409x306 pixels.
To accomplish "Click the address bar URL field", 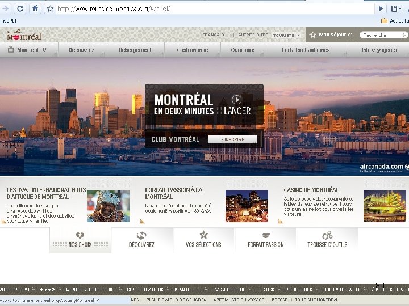I will pyautogui.click(x=215, y=9).
